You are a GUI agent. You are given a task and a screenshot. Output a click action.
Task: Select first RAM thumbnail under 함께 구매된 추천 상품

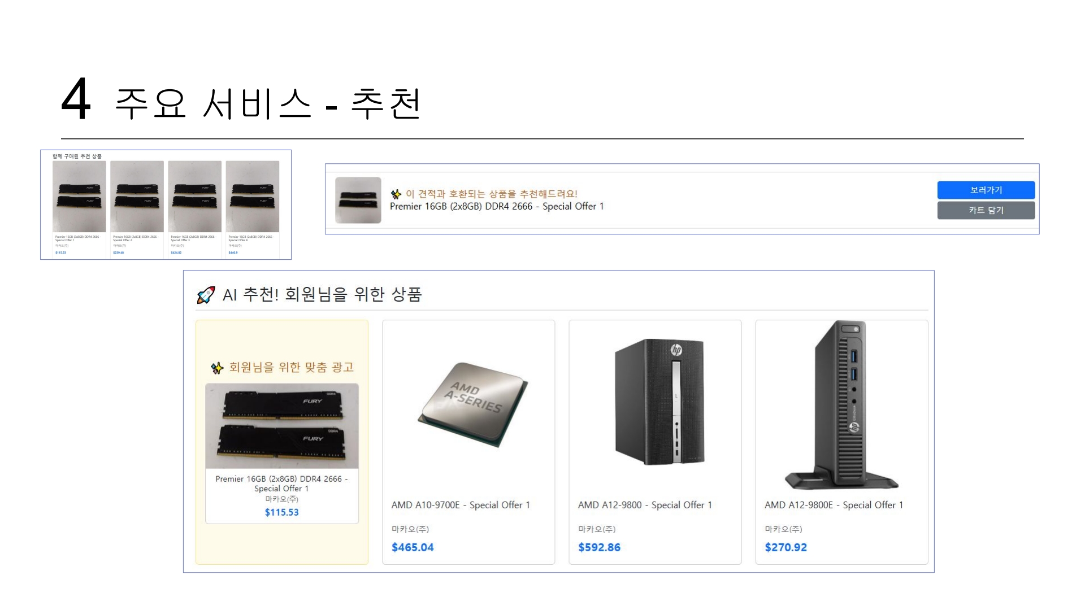79,197
